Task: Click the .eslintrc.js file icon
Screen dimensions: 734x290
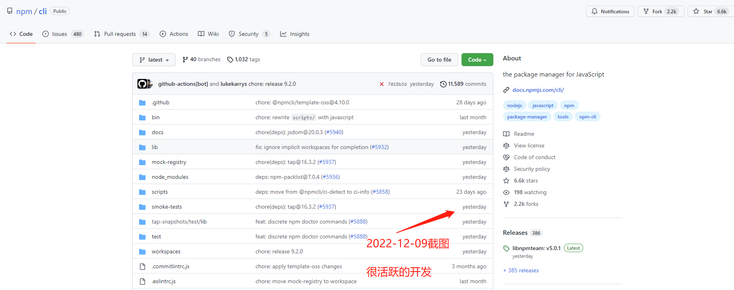Action: [x=142, y=282]
